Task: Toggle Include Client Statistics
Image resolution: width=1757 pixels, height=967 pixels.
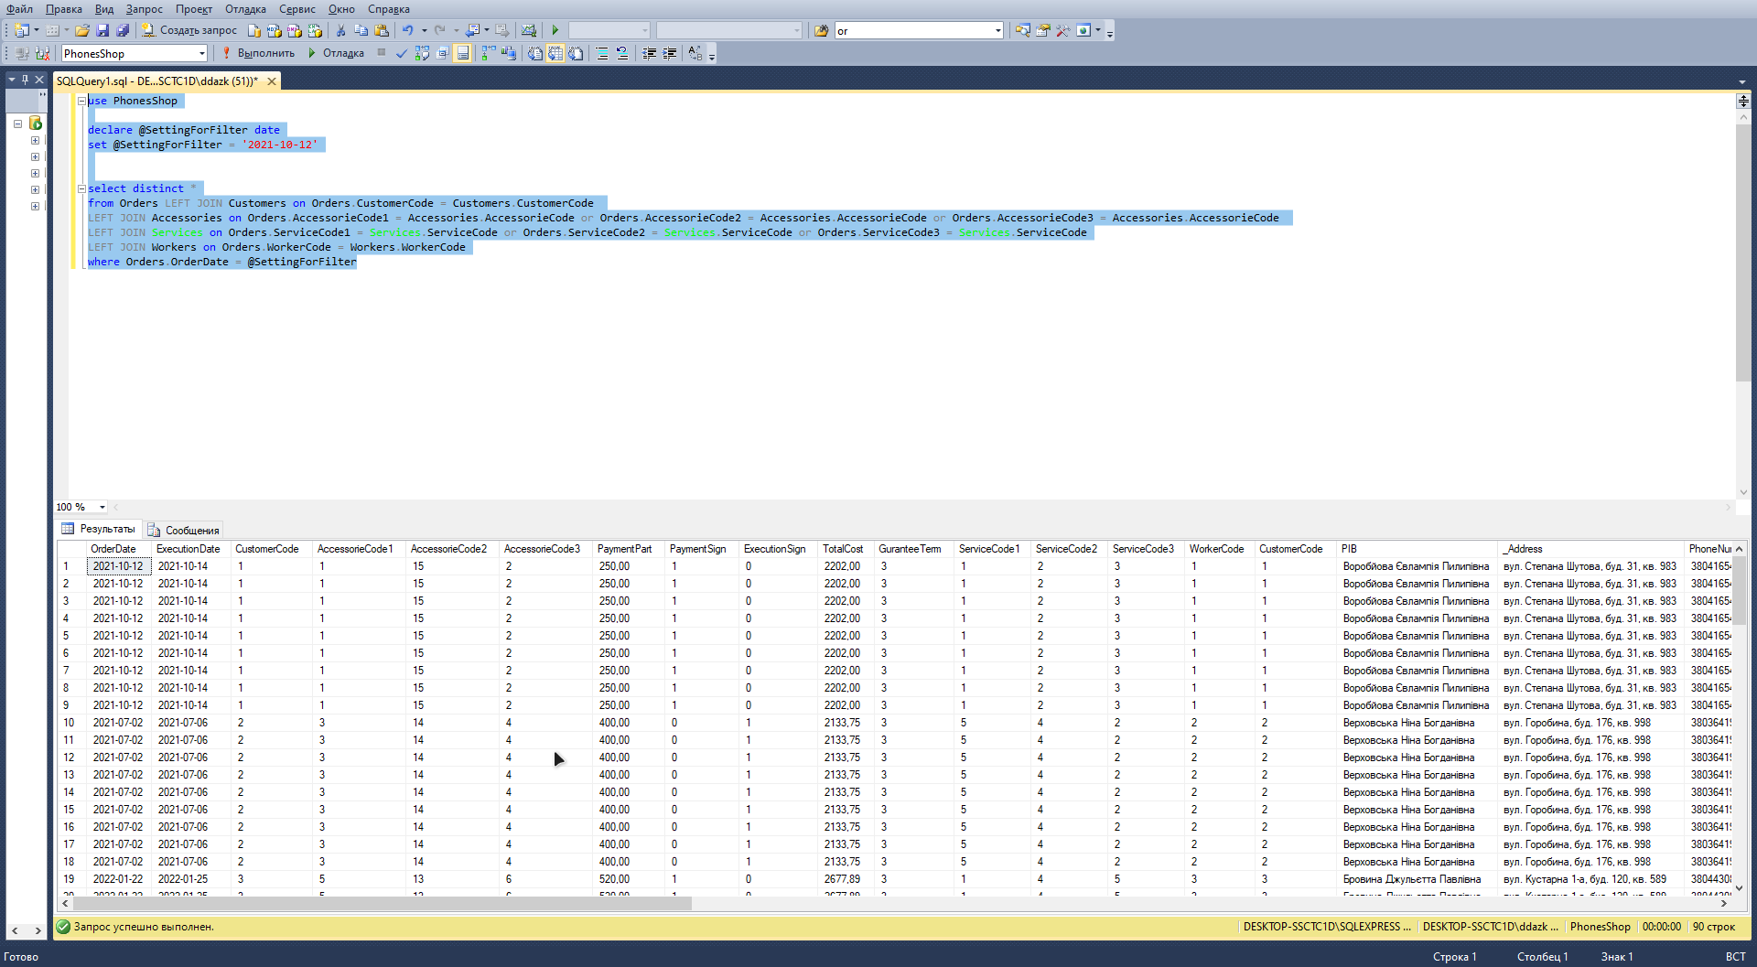Action: 509,53
